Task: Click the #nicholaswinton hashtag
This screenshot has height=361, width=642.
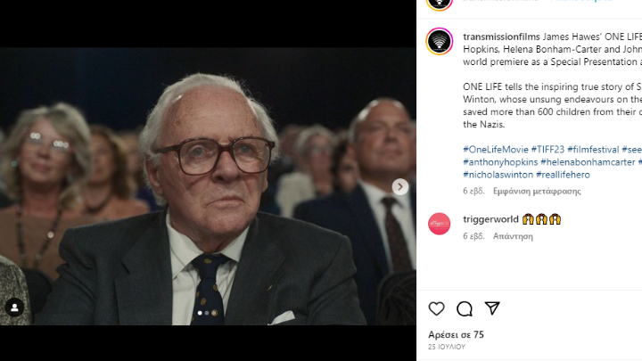Action: pyautogui.click(x=497, y=175)
